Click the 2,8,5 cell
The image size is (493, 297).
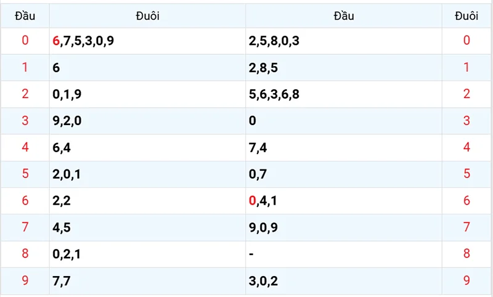click(263, 68)
